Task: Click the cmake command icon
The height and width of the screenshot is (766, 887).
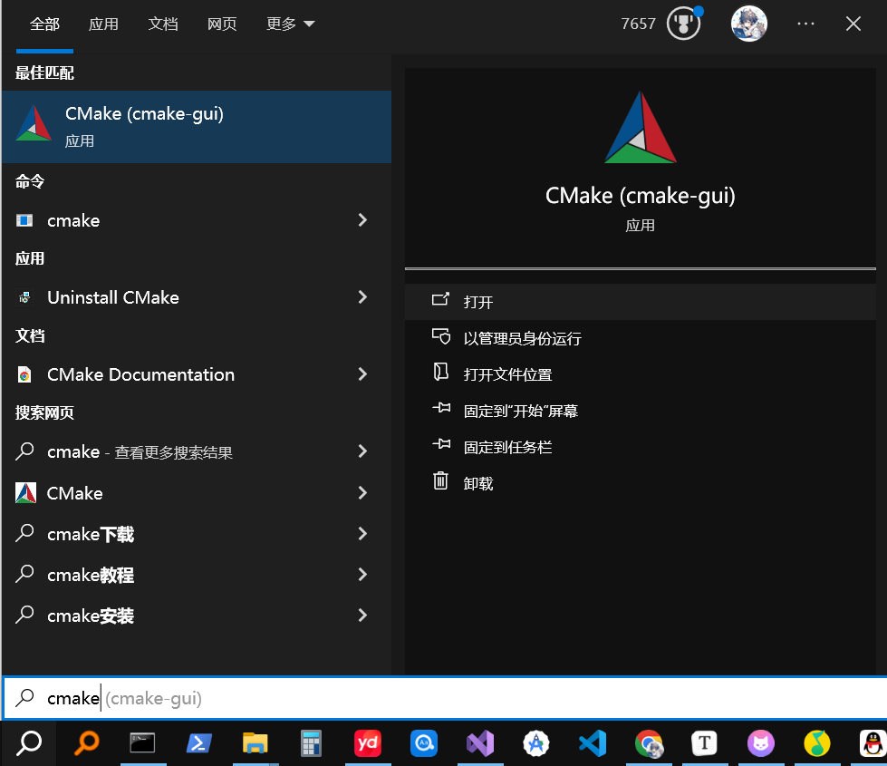Action: 24,220
